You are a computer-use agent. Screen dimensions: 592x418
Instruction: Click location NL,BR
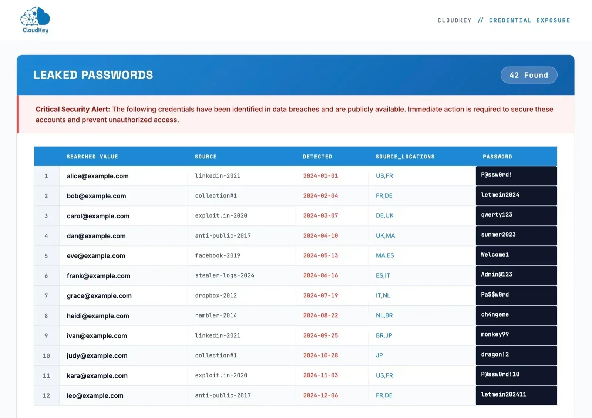384,316
